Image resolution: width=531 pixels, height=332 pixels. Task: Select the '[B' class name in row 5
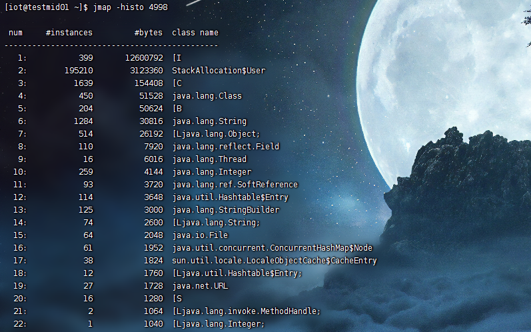tap(177, 109)
